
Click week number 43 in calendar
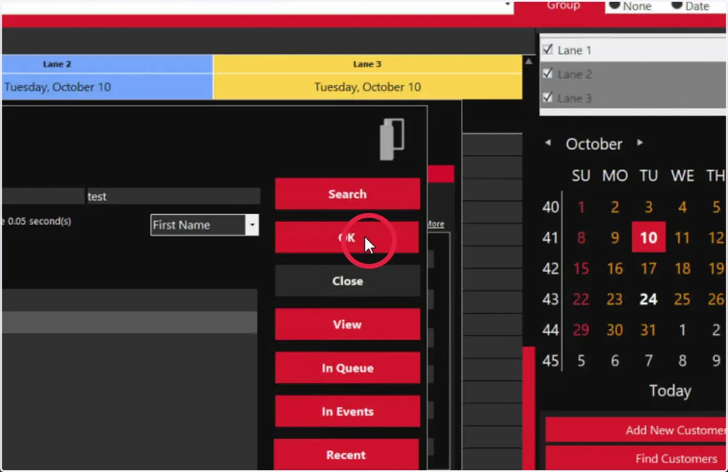[550, 299]
